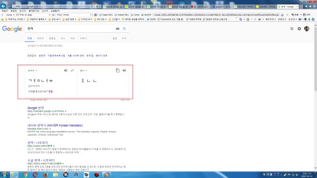
Task: Swap the translation languages
Action: coord(72,70)
